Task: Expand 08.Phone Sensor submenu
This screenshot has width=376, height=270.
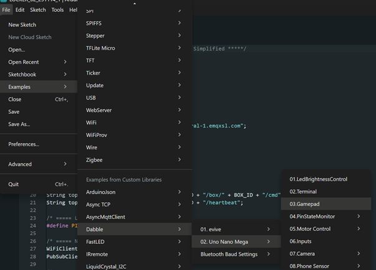Action: [326, 266]
